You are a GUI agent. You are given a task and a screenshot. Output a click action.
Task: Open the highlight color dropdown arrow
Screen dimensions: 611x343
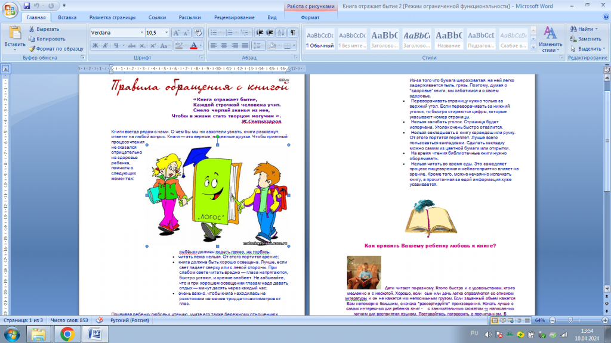pyautogui.click(x=186, y=46)
